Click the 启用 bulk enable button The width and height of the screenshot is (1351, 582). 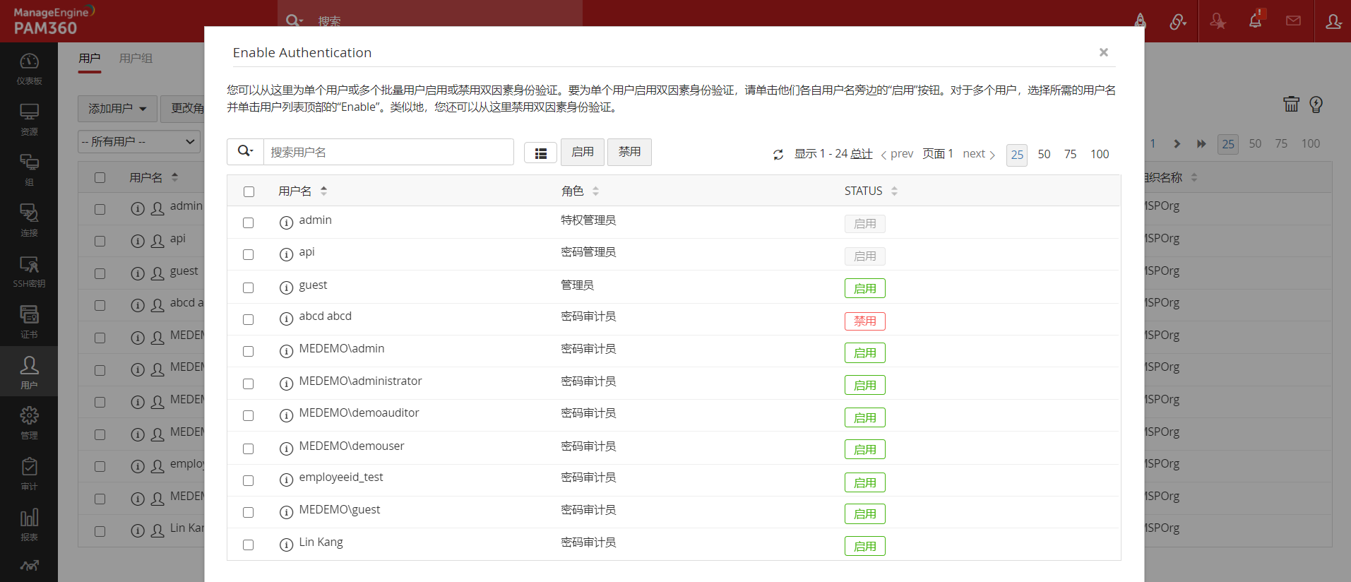click(583, 152)
